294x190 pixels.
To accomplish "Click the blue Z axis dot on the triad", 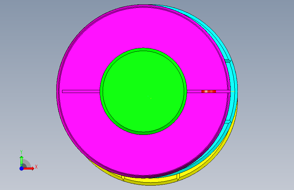I will coord(22,168).
